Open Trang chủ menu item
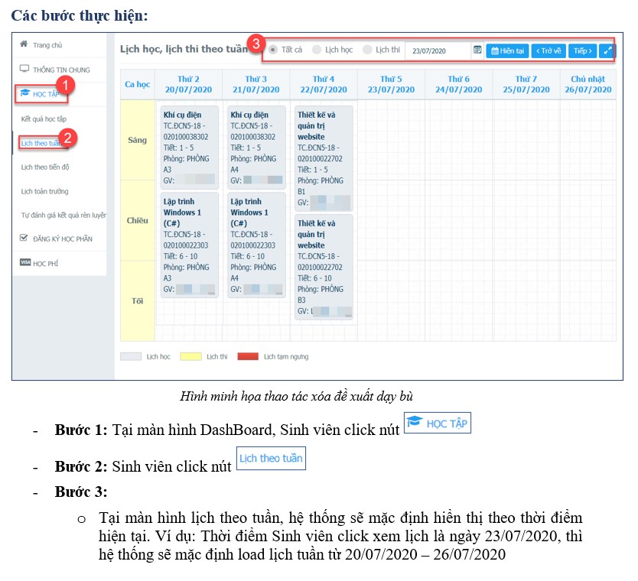Image resolution: width=638 pixels, height=581 pixels. (x=47, y=45)
